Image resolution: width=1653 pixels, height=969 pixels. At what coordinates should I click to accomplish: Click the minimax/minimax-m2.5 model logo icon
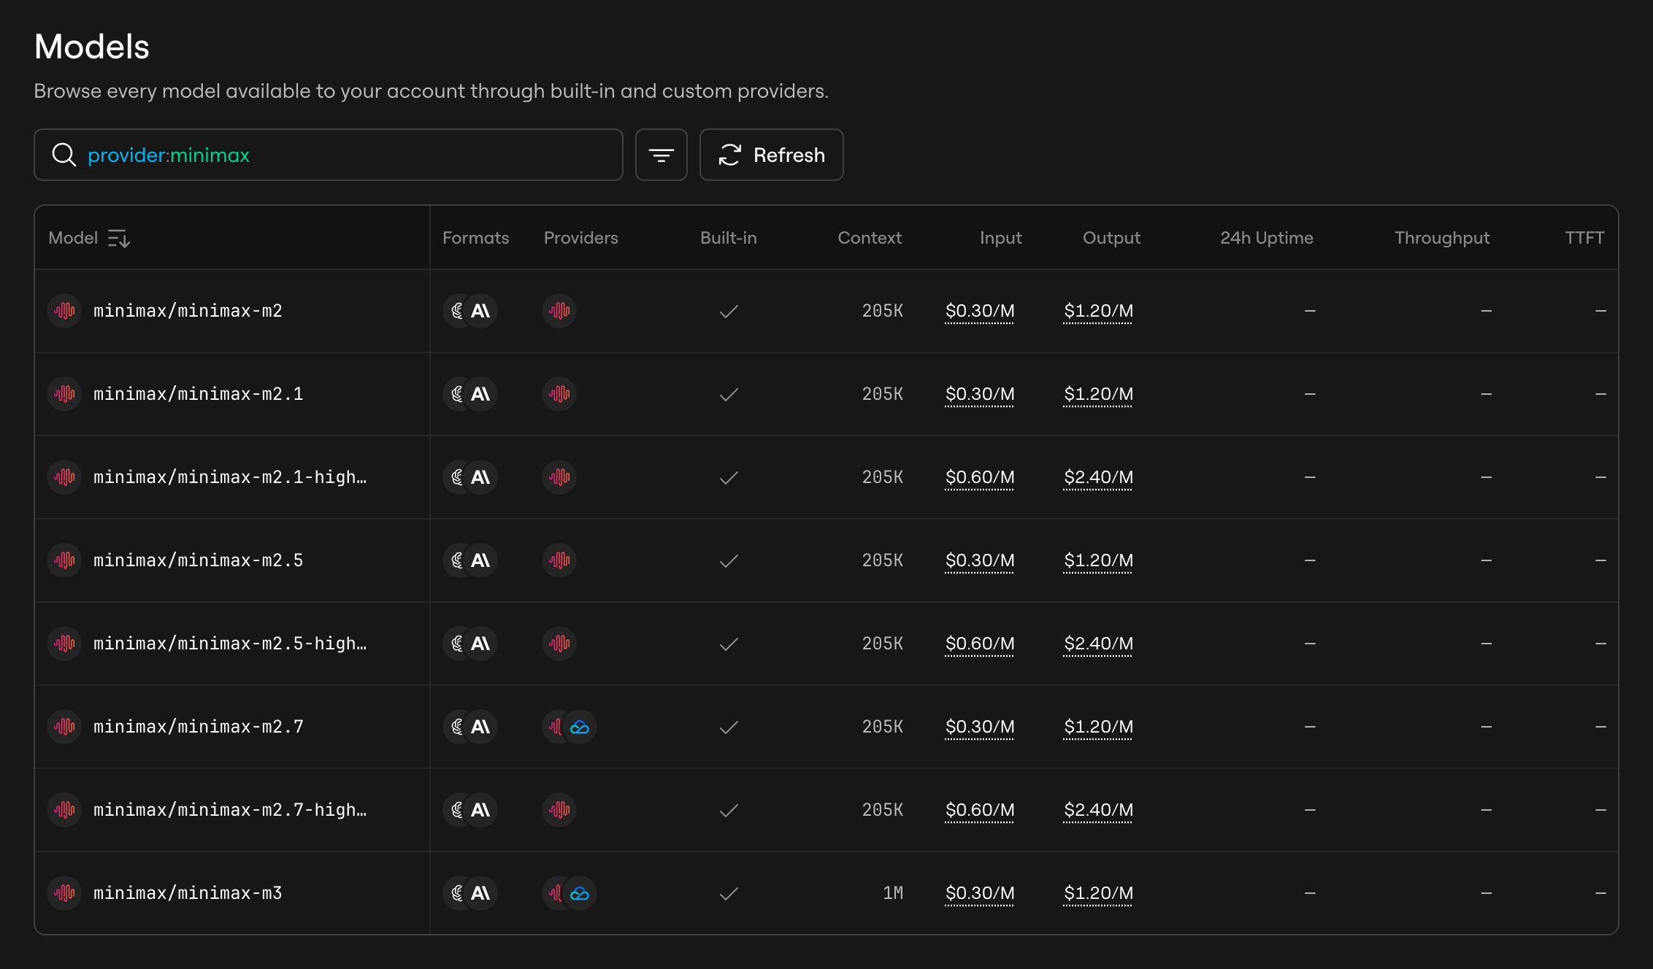[64, 560]
